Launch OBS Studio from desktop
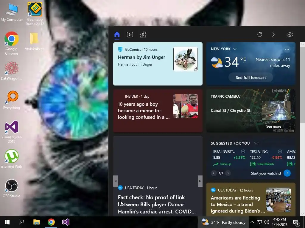Viewport: 305px width, 228px height. (12, 188)
